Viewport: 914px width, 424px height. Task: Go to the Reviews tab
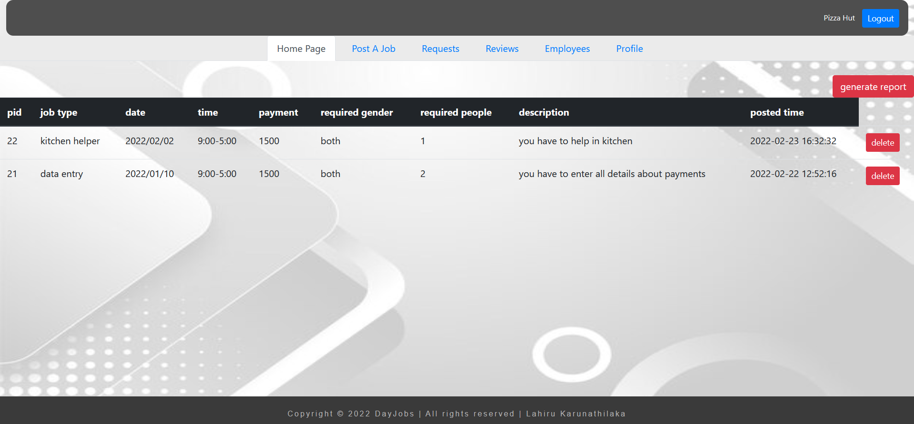[502, 49]
